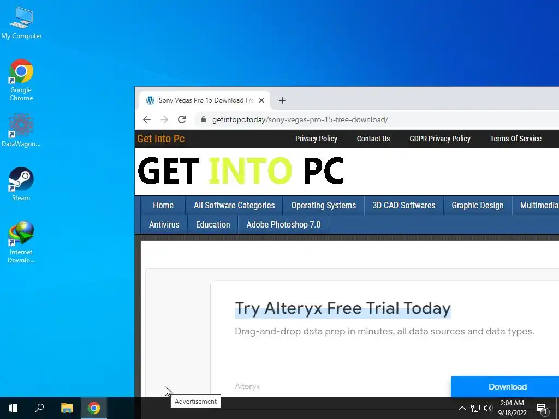Open the DataWagon desktop shortcut

coord(21,130)
